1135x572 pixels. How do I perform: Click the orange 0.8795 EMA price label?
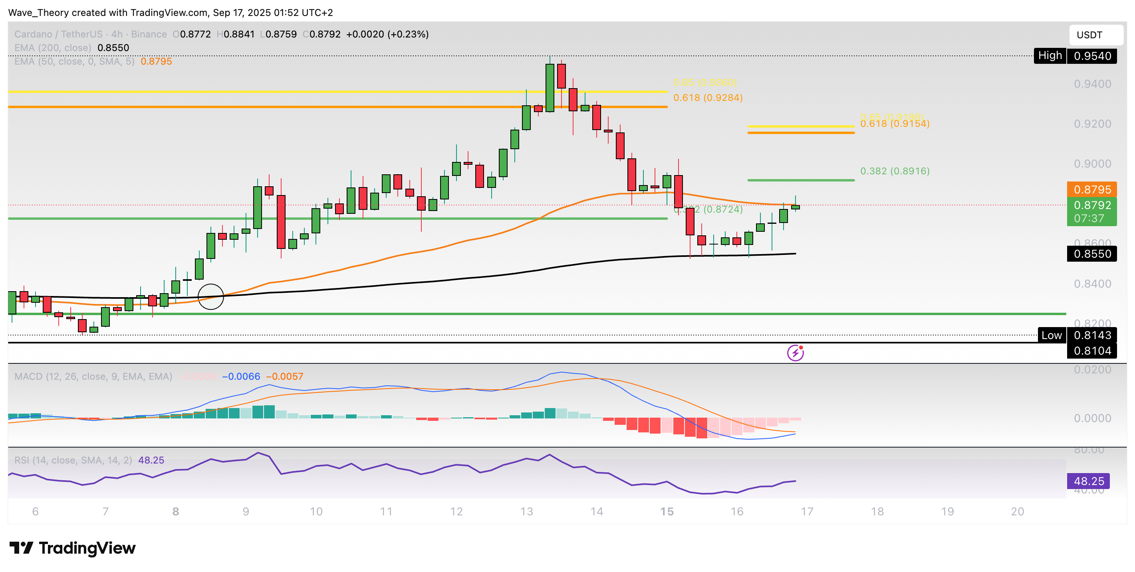(1093, 189)
